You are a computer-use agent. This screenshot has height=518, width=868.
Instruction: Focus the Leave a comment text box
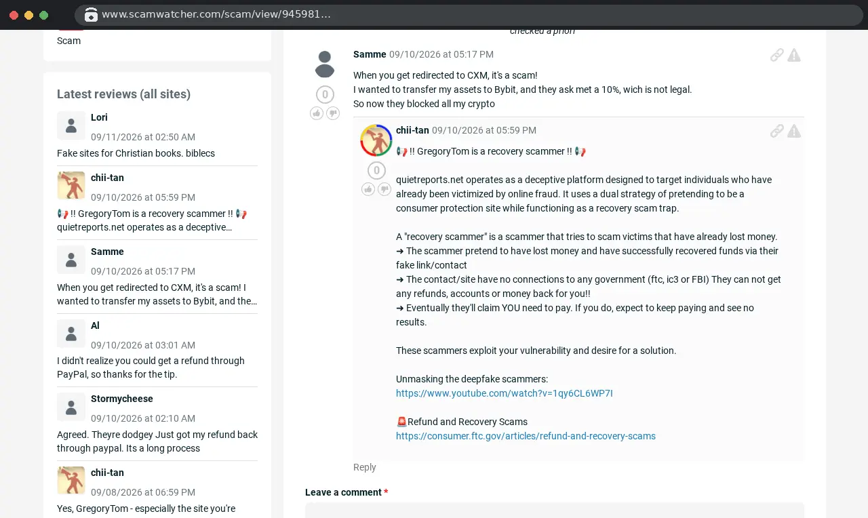pyautogui.click(x=555, y=510)
